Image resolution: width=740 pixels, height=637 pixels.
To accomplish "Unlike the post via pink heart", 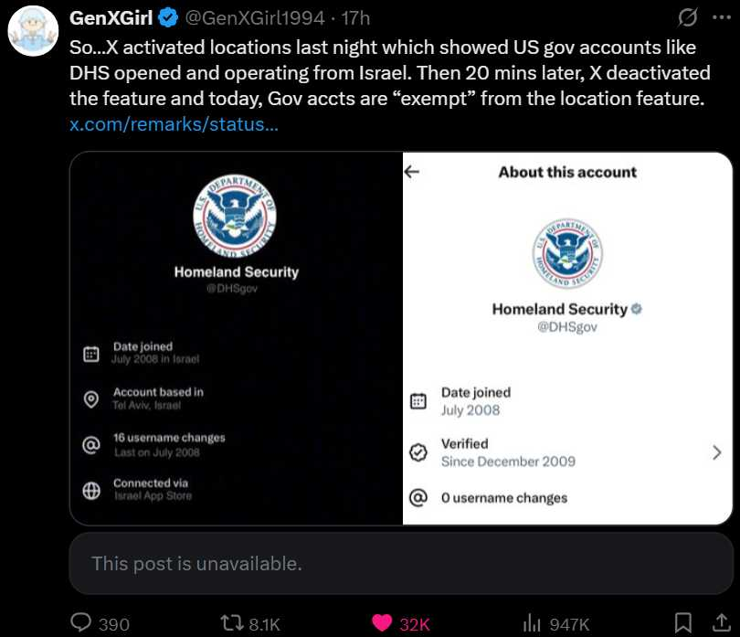I will coord(384,623).
